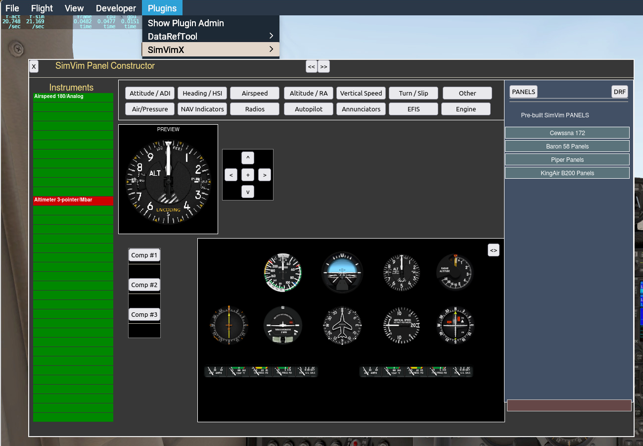Open the Plugins menu

tap(162, 8)
